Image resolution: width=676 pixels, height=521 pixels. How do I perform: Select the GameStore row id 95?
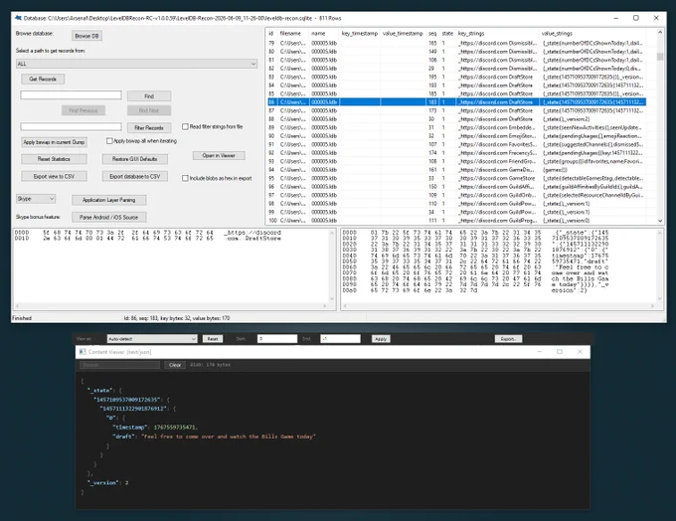tap(456, 178)
